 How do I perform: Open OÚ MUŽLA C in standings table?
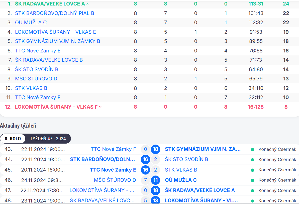[31, 23]
